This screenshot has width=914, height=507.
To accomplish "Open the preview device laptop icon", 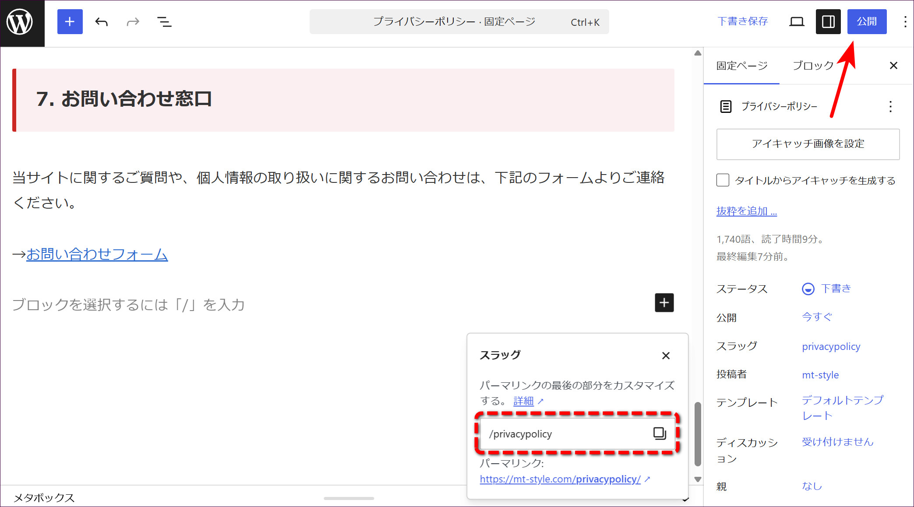I will (x=797, y=22).
